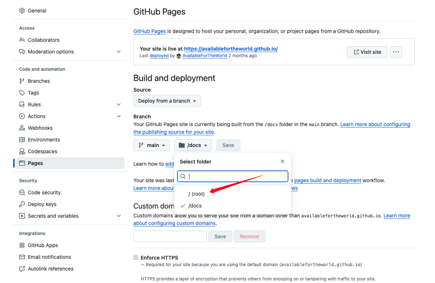This screenshot has width=435, height=283.
Task: Click the Pages browser icon
Action: click(x=22, y=163)
